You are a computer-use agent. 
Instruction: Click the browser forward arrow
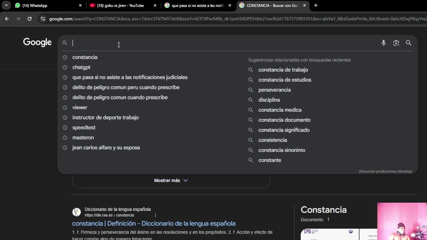(x=18, y=19)
